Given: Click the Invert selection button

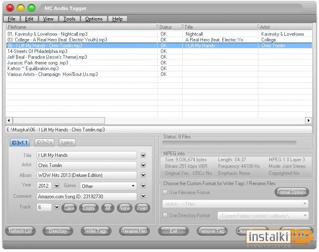Looking at the screenshot, I should 142,208.
